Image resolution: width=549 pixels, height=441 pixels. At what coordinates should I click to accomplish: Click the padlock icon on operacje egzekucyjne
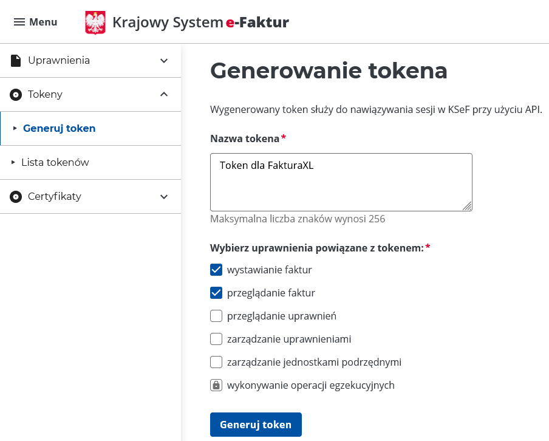click(216, 385)
